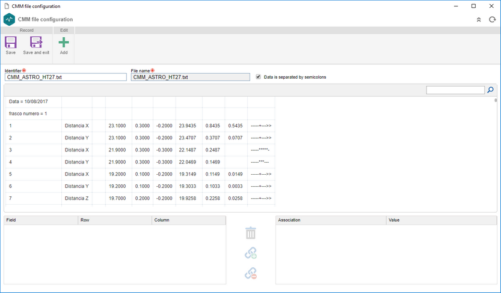Select 'Distancia Y' in row 6
Image resolution: width=501 pixels, height=293 pixels.
click(77, 186)
